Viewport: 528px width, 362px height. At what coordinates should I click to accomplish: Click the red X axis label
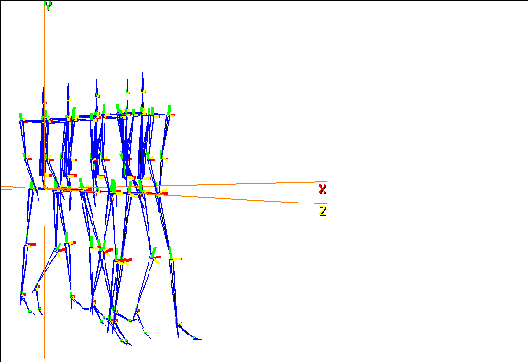coord(323,190)
